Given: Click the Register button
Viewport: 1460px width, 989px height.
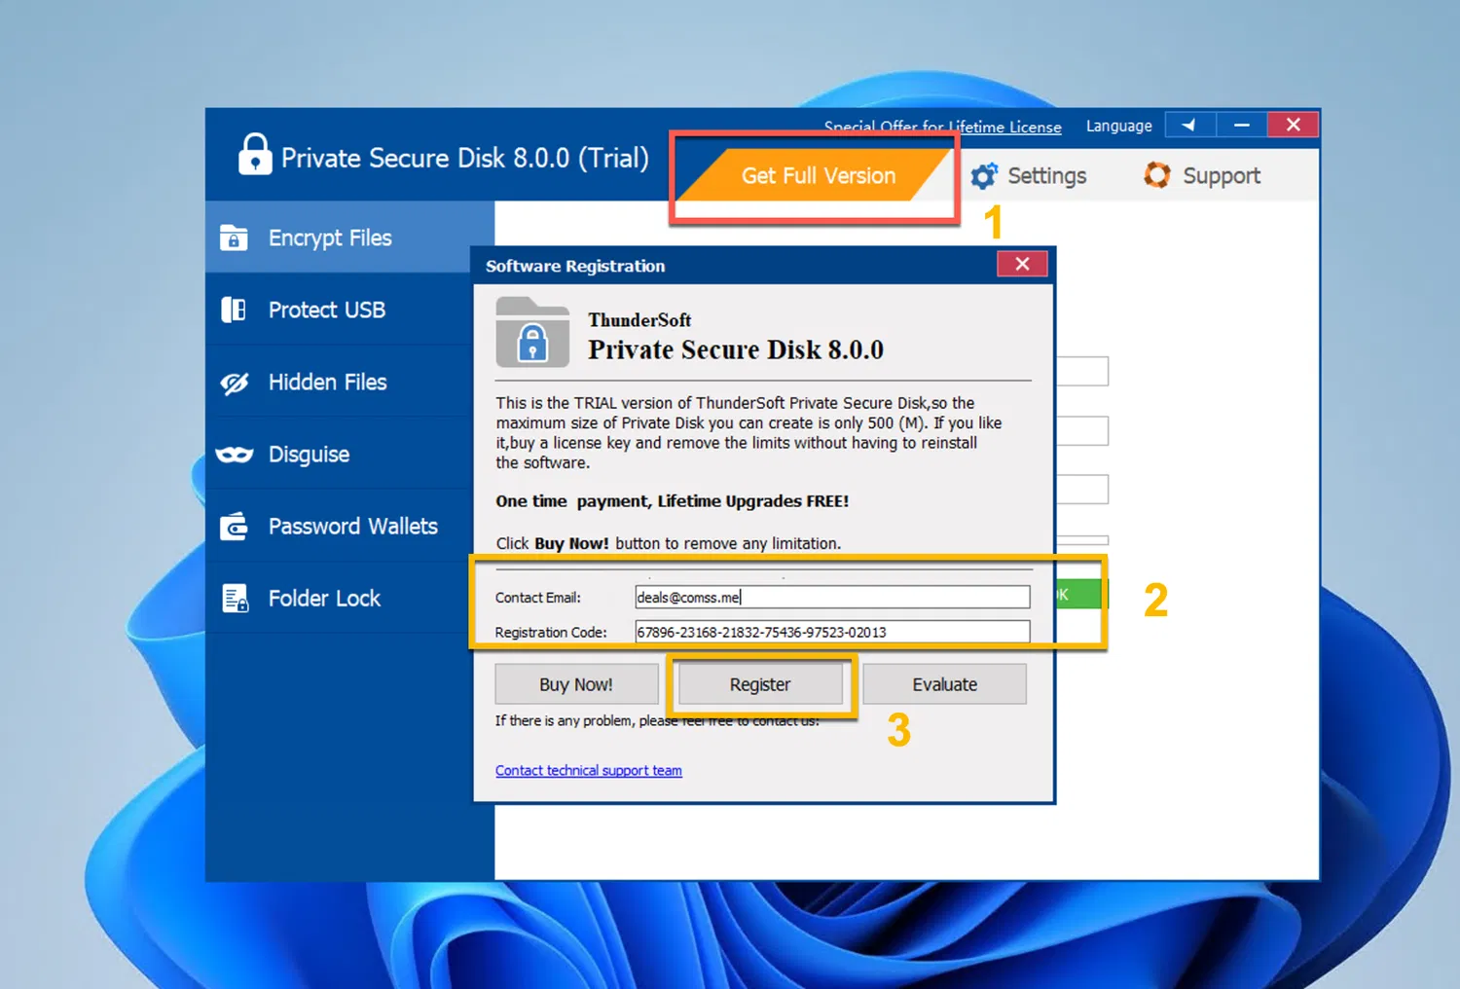Looking at the screenshot, I should (760, 684).
